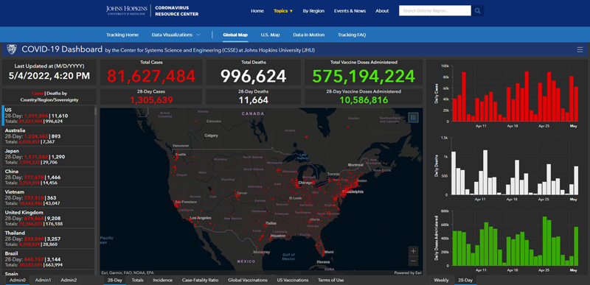This screenshot has height=285, width=590.
Task: Click the country list scrollbar
Action: 96,111
